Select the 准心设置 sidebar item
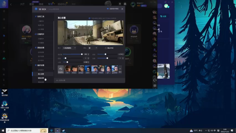Viewport: 236px width, 133px height. pos(41,74)
